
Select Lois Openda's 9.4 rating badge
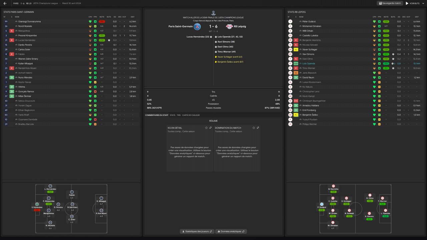(386, 63)
